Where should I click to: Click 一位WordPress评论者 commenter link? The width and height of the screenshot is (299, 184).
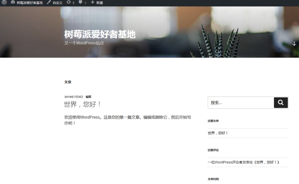pyautogui.click(x=225, y=162)
